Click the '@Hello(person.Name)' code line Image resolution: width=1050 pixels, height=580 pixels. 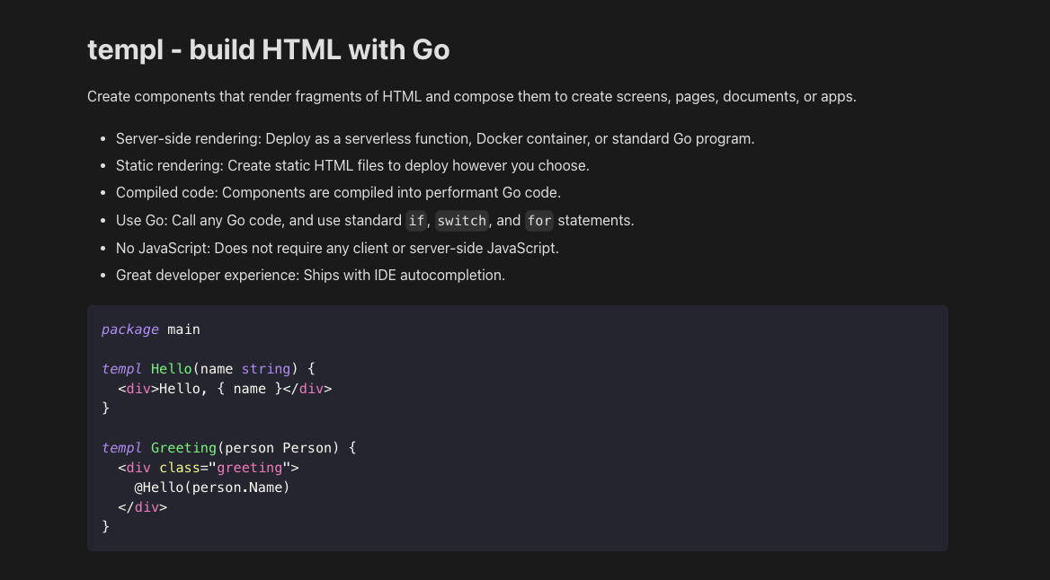[x=212, y=487]
